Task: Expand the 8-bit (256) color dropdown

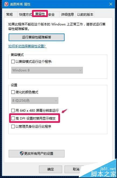Action: [x=35, y=100]
